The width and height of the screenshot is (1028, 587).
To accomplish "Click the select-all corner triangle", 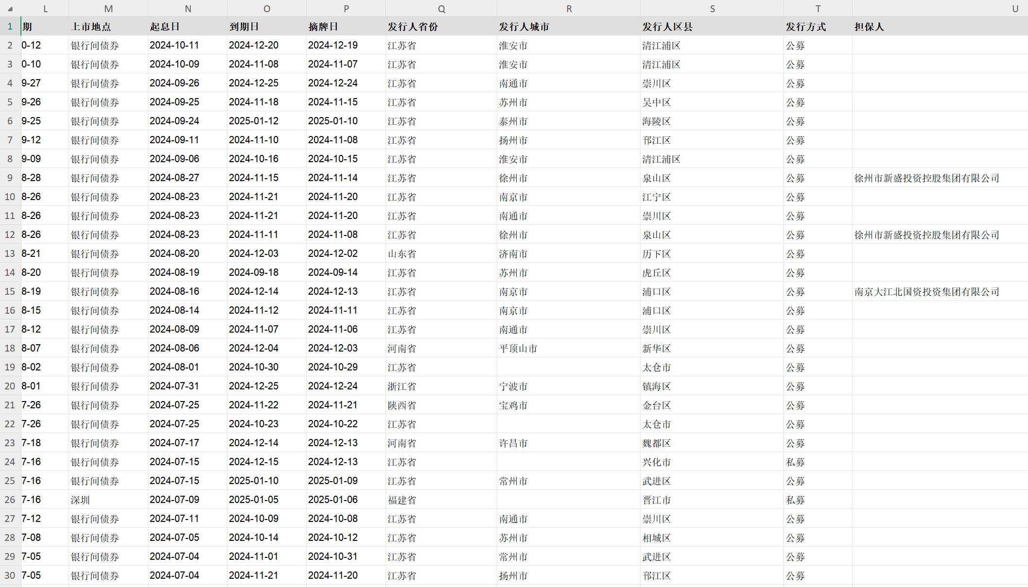I will (10, 9).
